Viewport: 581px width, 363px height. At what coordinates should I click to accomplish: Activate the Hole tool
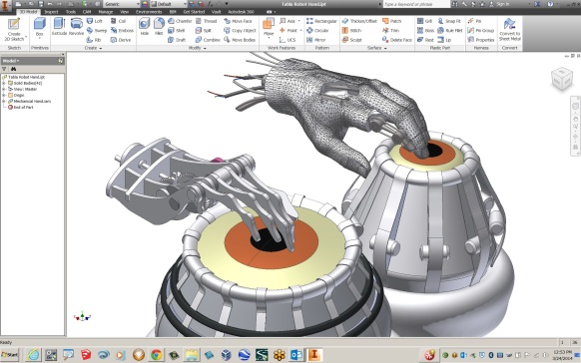(x=144, y=26)
